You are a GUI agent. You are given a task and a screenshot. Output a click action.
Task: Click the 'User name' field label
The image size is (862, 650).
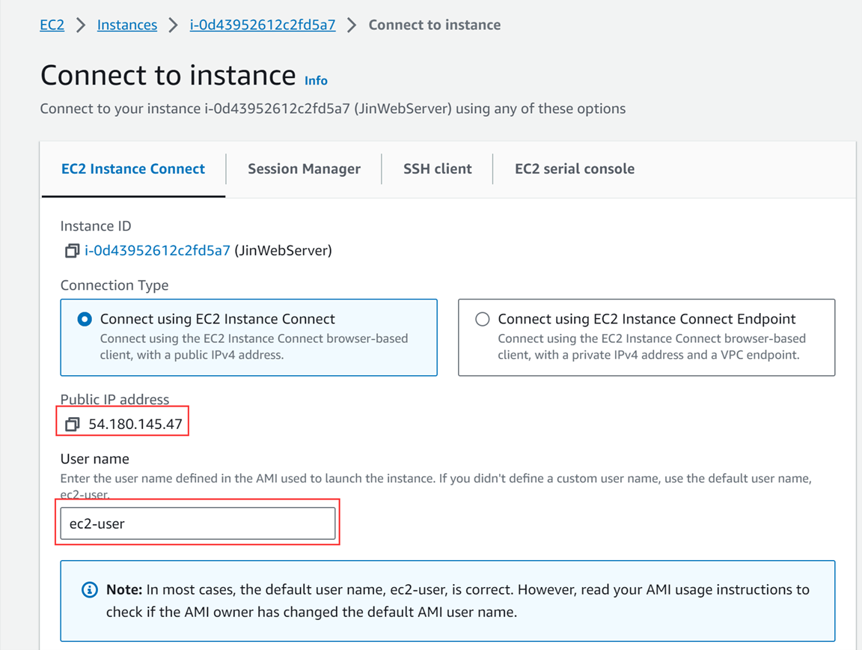pyautogui.click(x=94, y=458)
